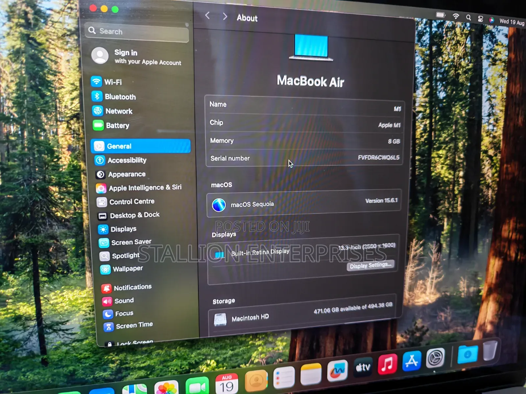Open Music from the Dock
The width and height of the screenshot is (526, 394).
pyautogui.click(x=387, y=364)
